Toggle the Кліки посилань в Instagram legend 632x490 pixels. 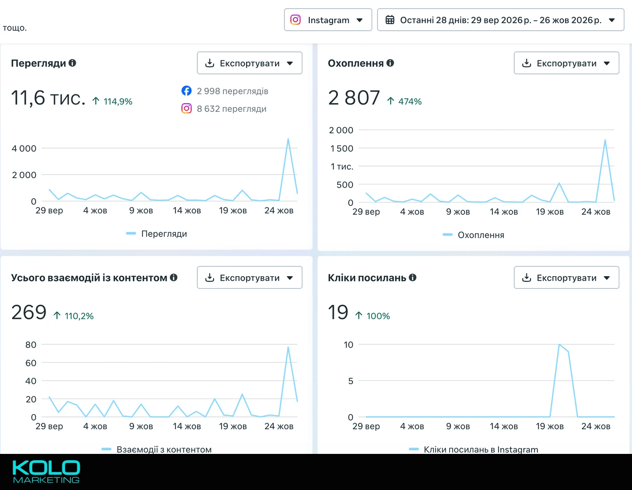pos(474,449)
